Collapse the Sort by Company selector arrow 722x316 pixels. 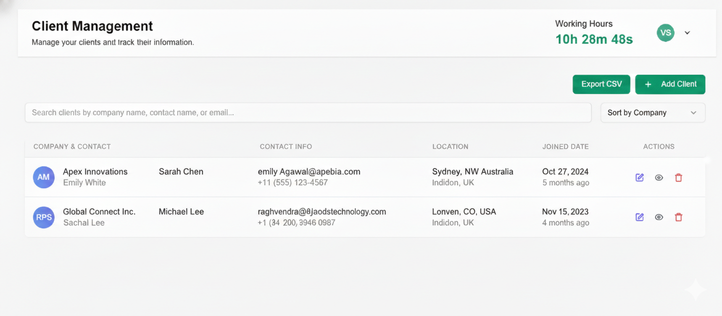pyautogui.click(x=693, y=112)
